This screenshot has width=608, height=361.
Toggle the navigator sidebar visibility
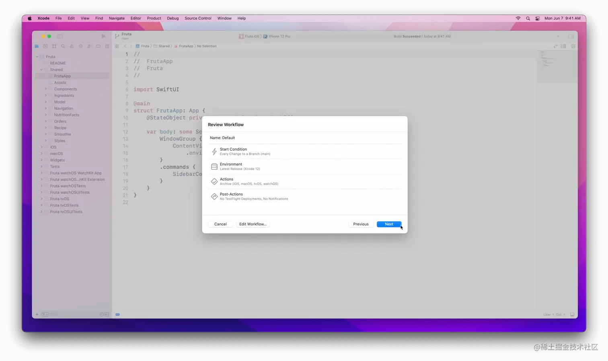[60, 36]
